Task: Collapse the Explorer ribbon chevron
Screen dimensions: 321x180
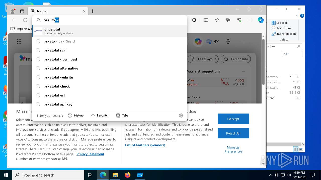Action: tap(297, 16)
